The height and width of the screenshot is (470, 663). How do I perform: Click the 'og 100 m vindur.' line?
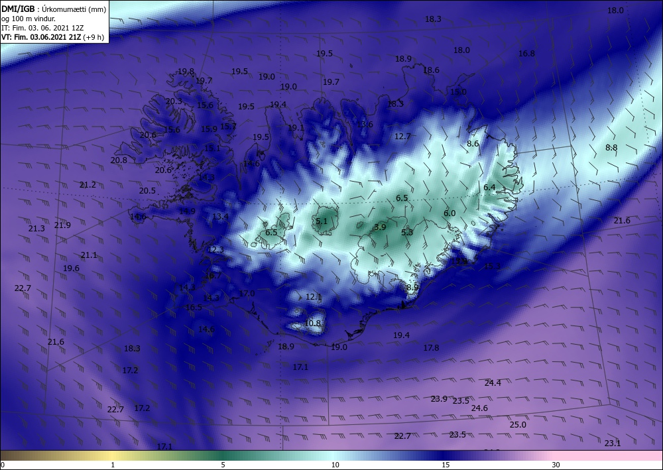[29, 19]
